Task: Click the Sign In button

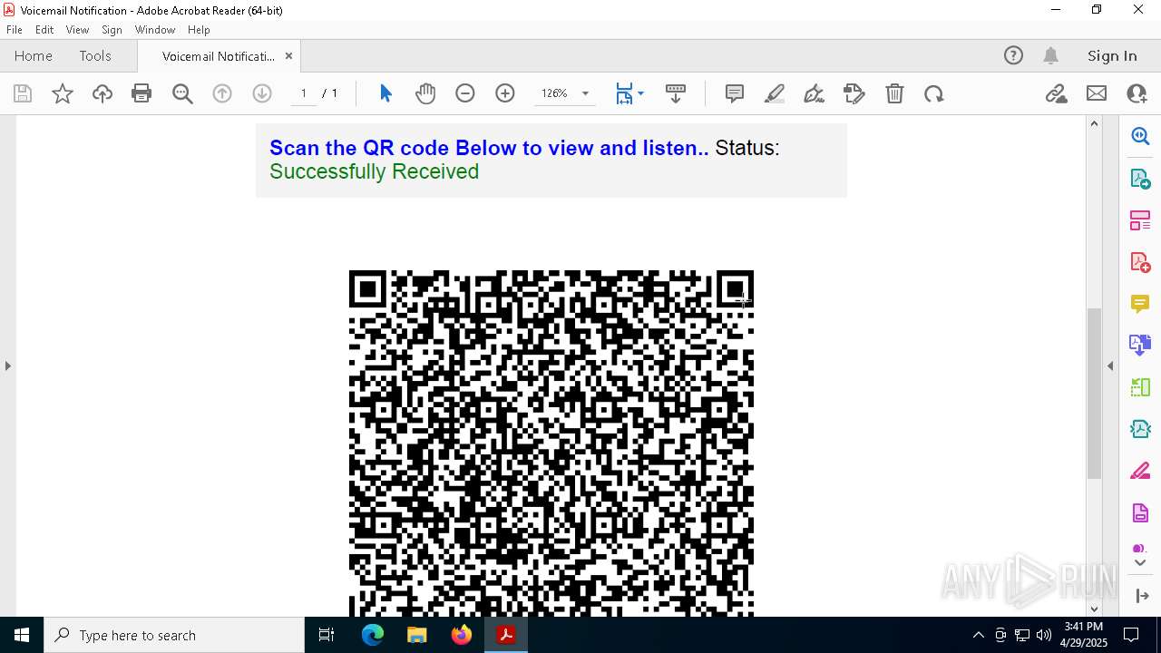Action: 1112,55
